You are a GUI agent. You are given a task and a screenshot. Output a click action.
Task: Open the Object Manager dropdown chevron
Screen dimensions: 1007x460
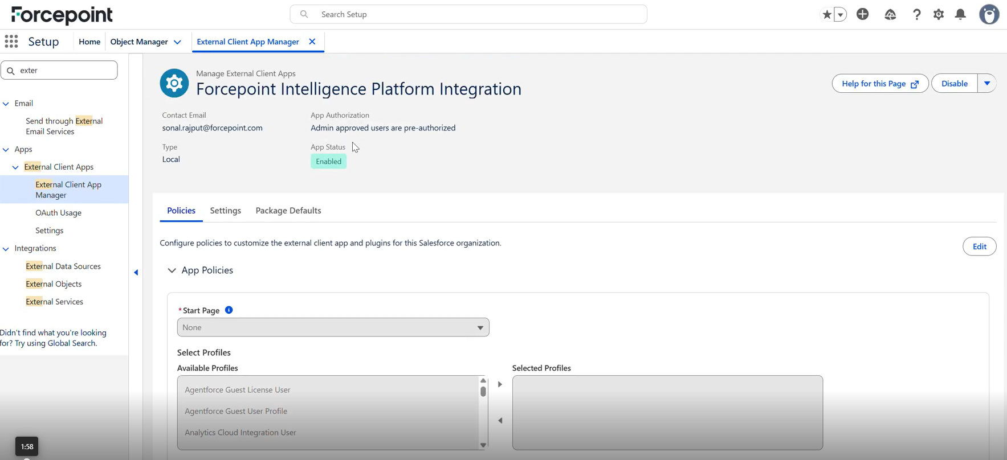point(178,42)
